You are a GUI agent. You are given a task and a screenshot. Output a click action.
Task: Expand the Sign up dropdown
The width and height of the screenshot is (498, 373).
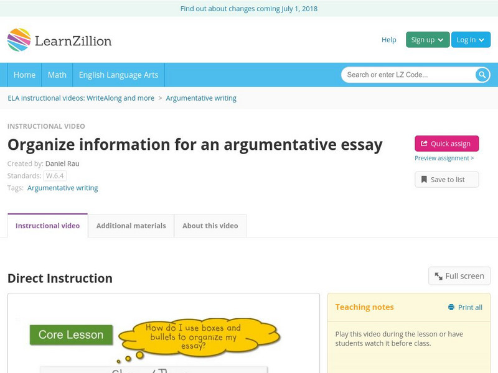[426, 39]
